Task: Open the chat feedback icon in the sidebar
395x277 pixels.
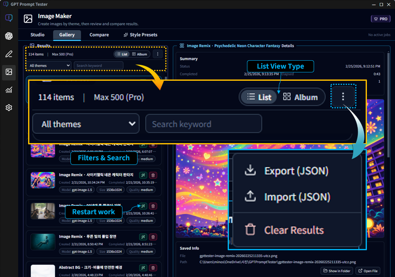Action: [x=8, y=18]
